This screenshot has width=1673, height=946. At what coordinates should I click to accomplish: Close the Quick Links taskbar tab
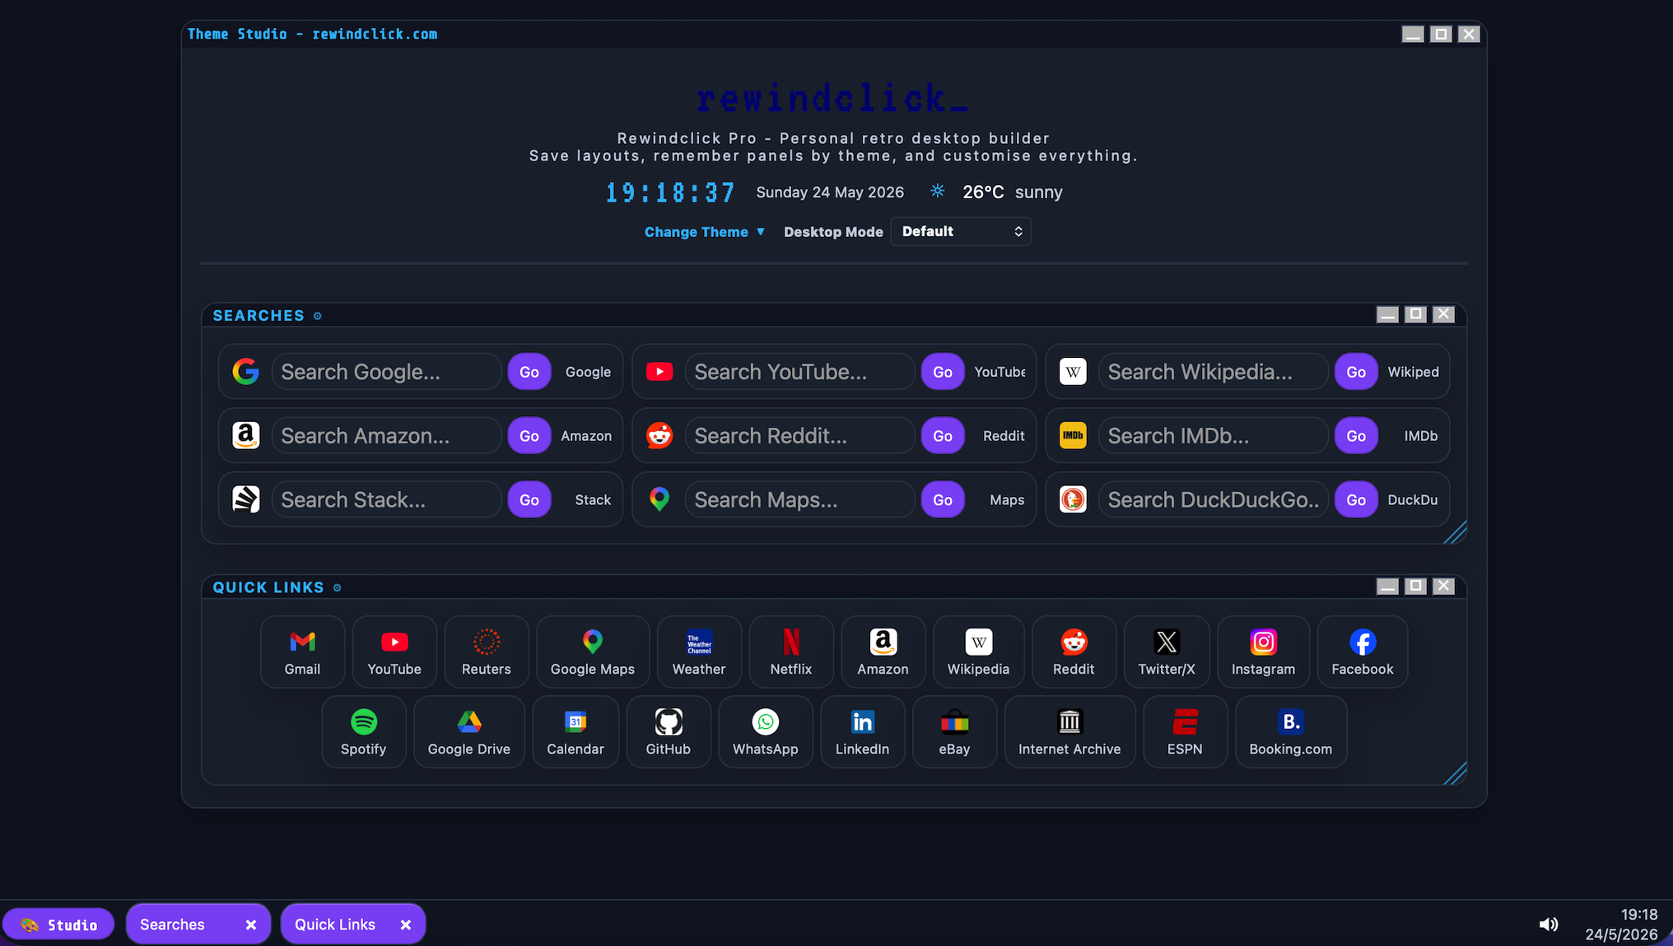coord(406,925)
